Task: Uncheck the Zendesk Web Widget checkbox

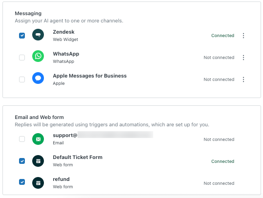Action: point(22,36)
